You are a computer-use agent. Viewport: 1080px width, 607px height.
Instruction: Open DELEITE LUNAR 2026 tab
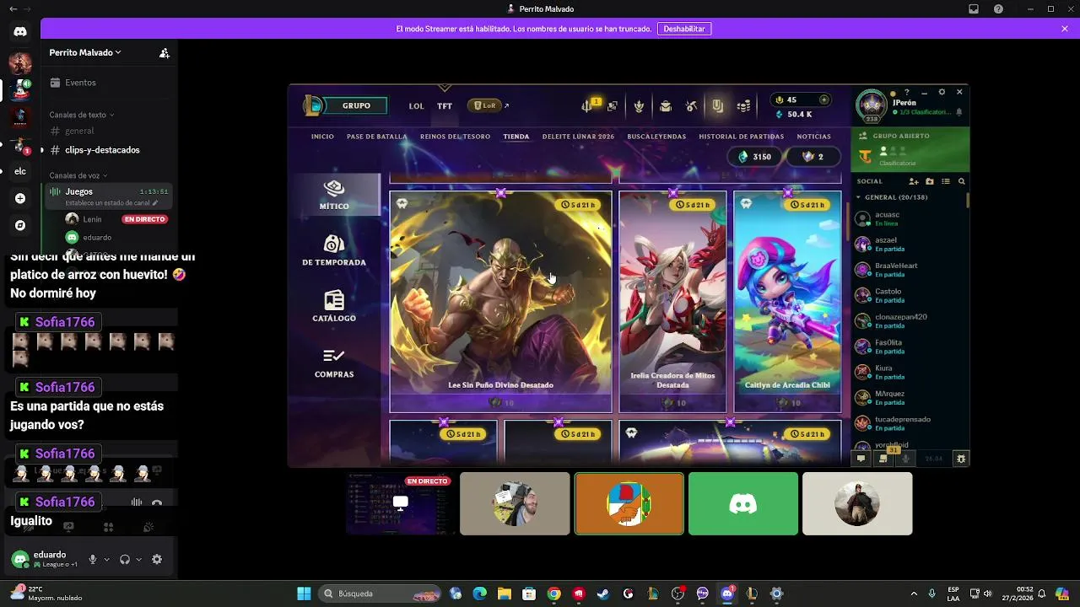click(x=578, y=137)
